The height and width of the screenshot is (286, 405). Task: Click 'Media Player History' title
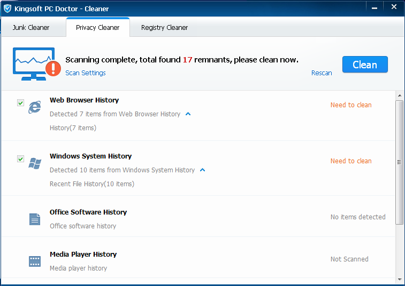point(83,255)
